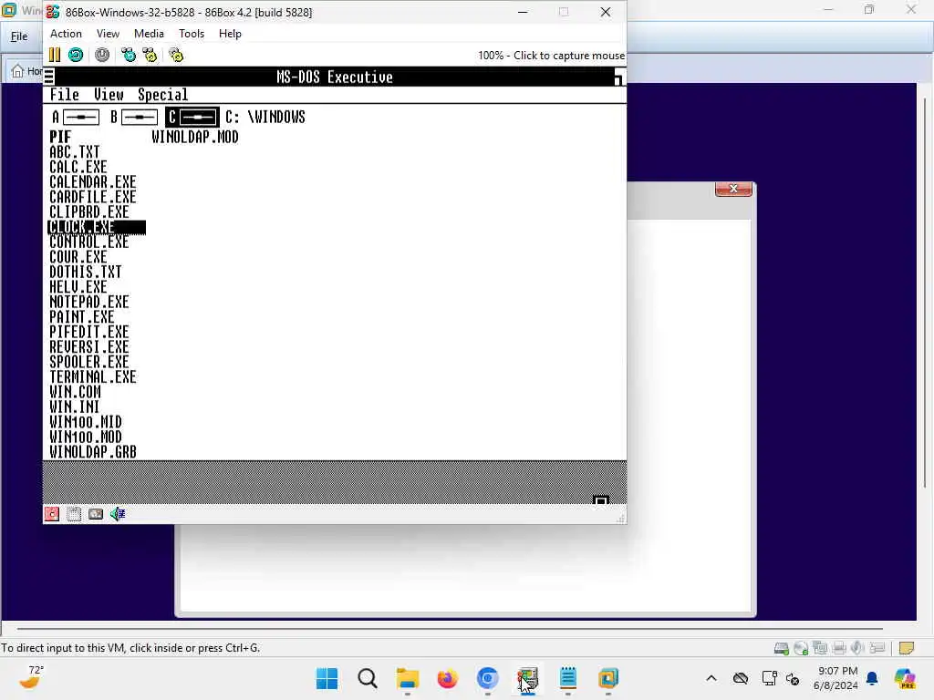Open 86Box settings gear icon
Image resolution: width=934 pixels, height=700 pixels.
click(176, 56)
